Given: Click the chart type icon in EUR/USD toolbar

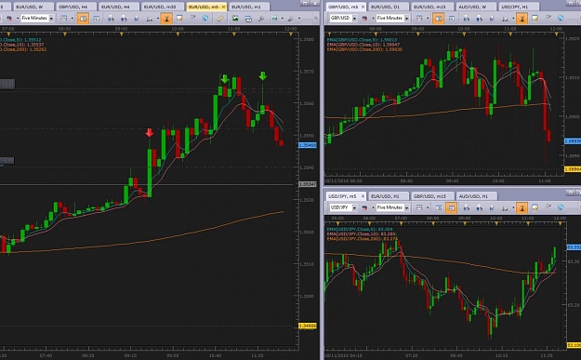Looking at the screenshot, I should coord(64,19).
